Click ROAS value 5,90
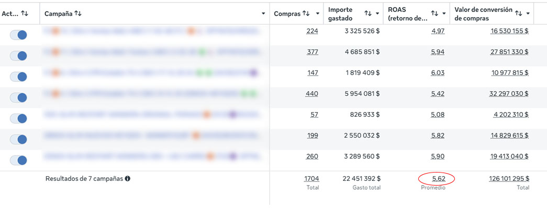The height and width of the screenshot is (208, 547). tap(438, 156)
